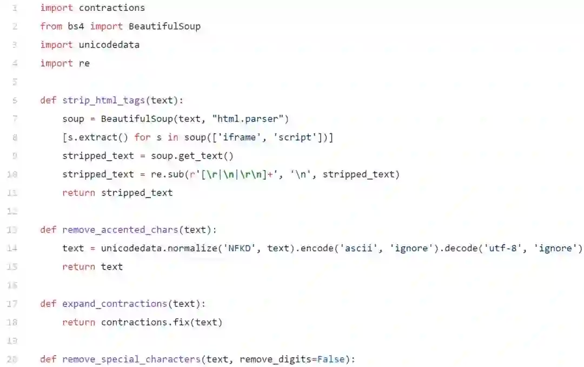
Task: Click the remove_special_characters function name
Action: 131,359
